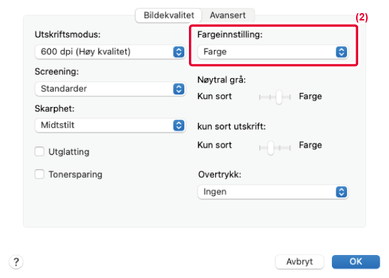Select the Bildekvalitet tab

click(169, 15)
